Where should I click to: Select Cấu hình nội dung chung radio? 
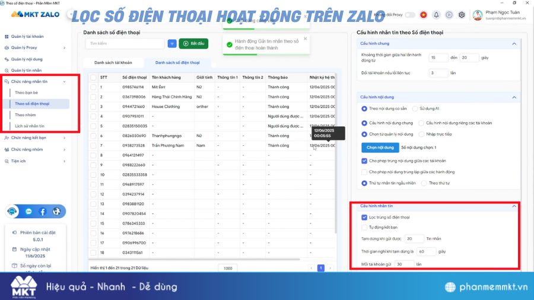(x=364, y=123)
